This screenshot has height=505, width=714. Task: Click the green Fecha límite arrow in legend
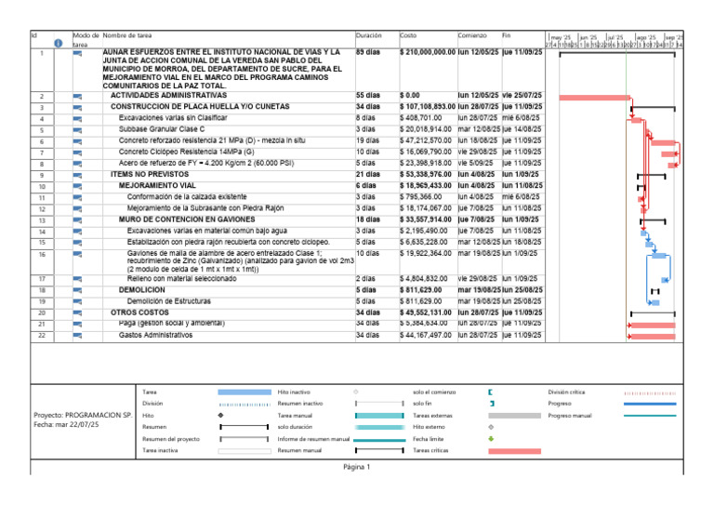pos(491,439)
